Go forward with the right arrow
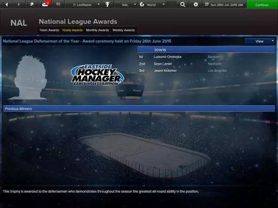278x208 pixels. click(x=19, y=5)
